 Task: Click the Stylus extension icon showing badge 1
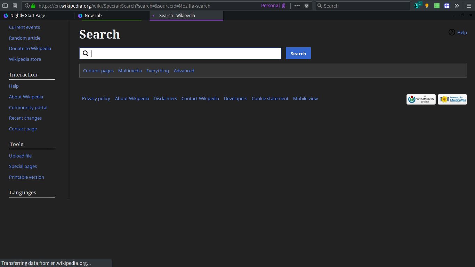pyautogui.click(x=417, y=6)
